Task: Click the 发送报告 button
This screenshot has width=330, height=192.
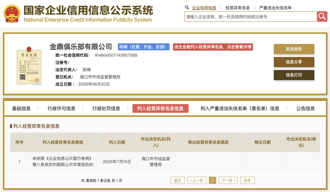Action: [294, 49]
